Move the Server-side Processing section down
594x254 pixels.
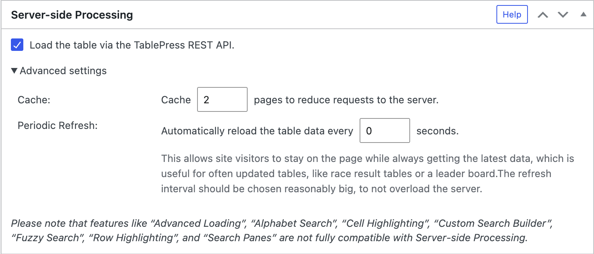pos(563,14)
